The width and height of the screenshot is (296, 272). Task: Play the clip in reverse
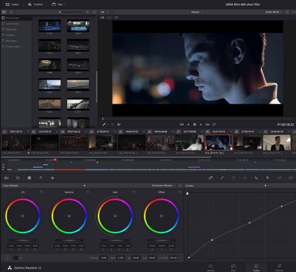[188, 124]
